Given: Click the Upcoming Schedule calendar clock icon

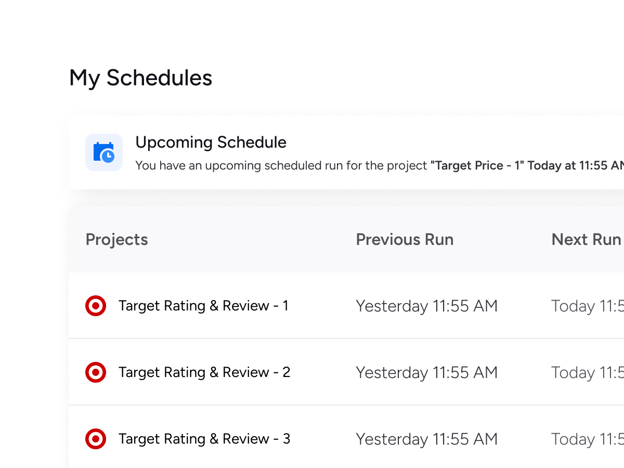Looking at the screenshot, I should (104, 152).
